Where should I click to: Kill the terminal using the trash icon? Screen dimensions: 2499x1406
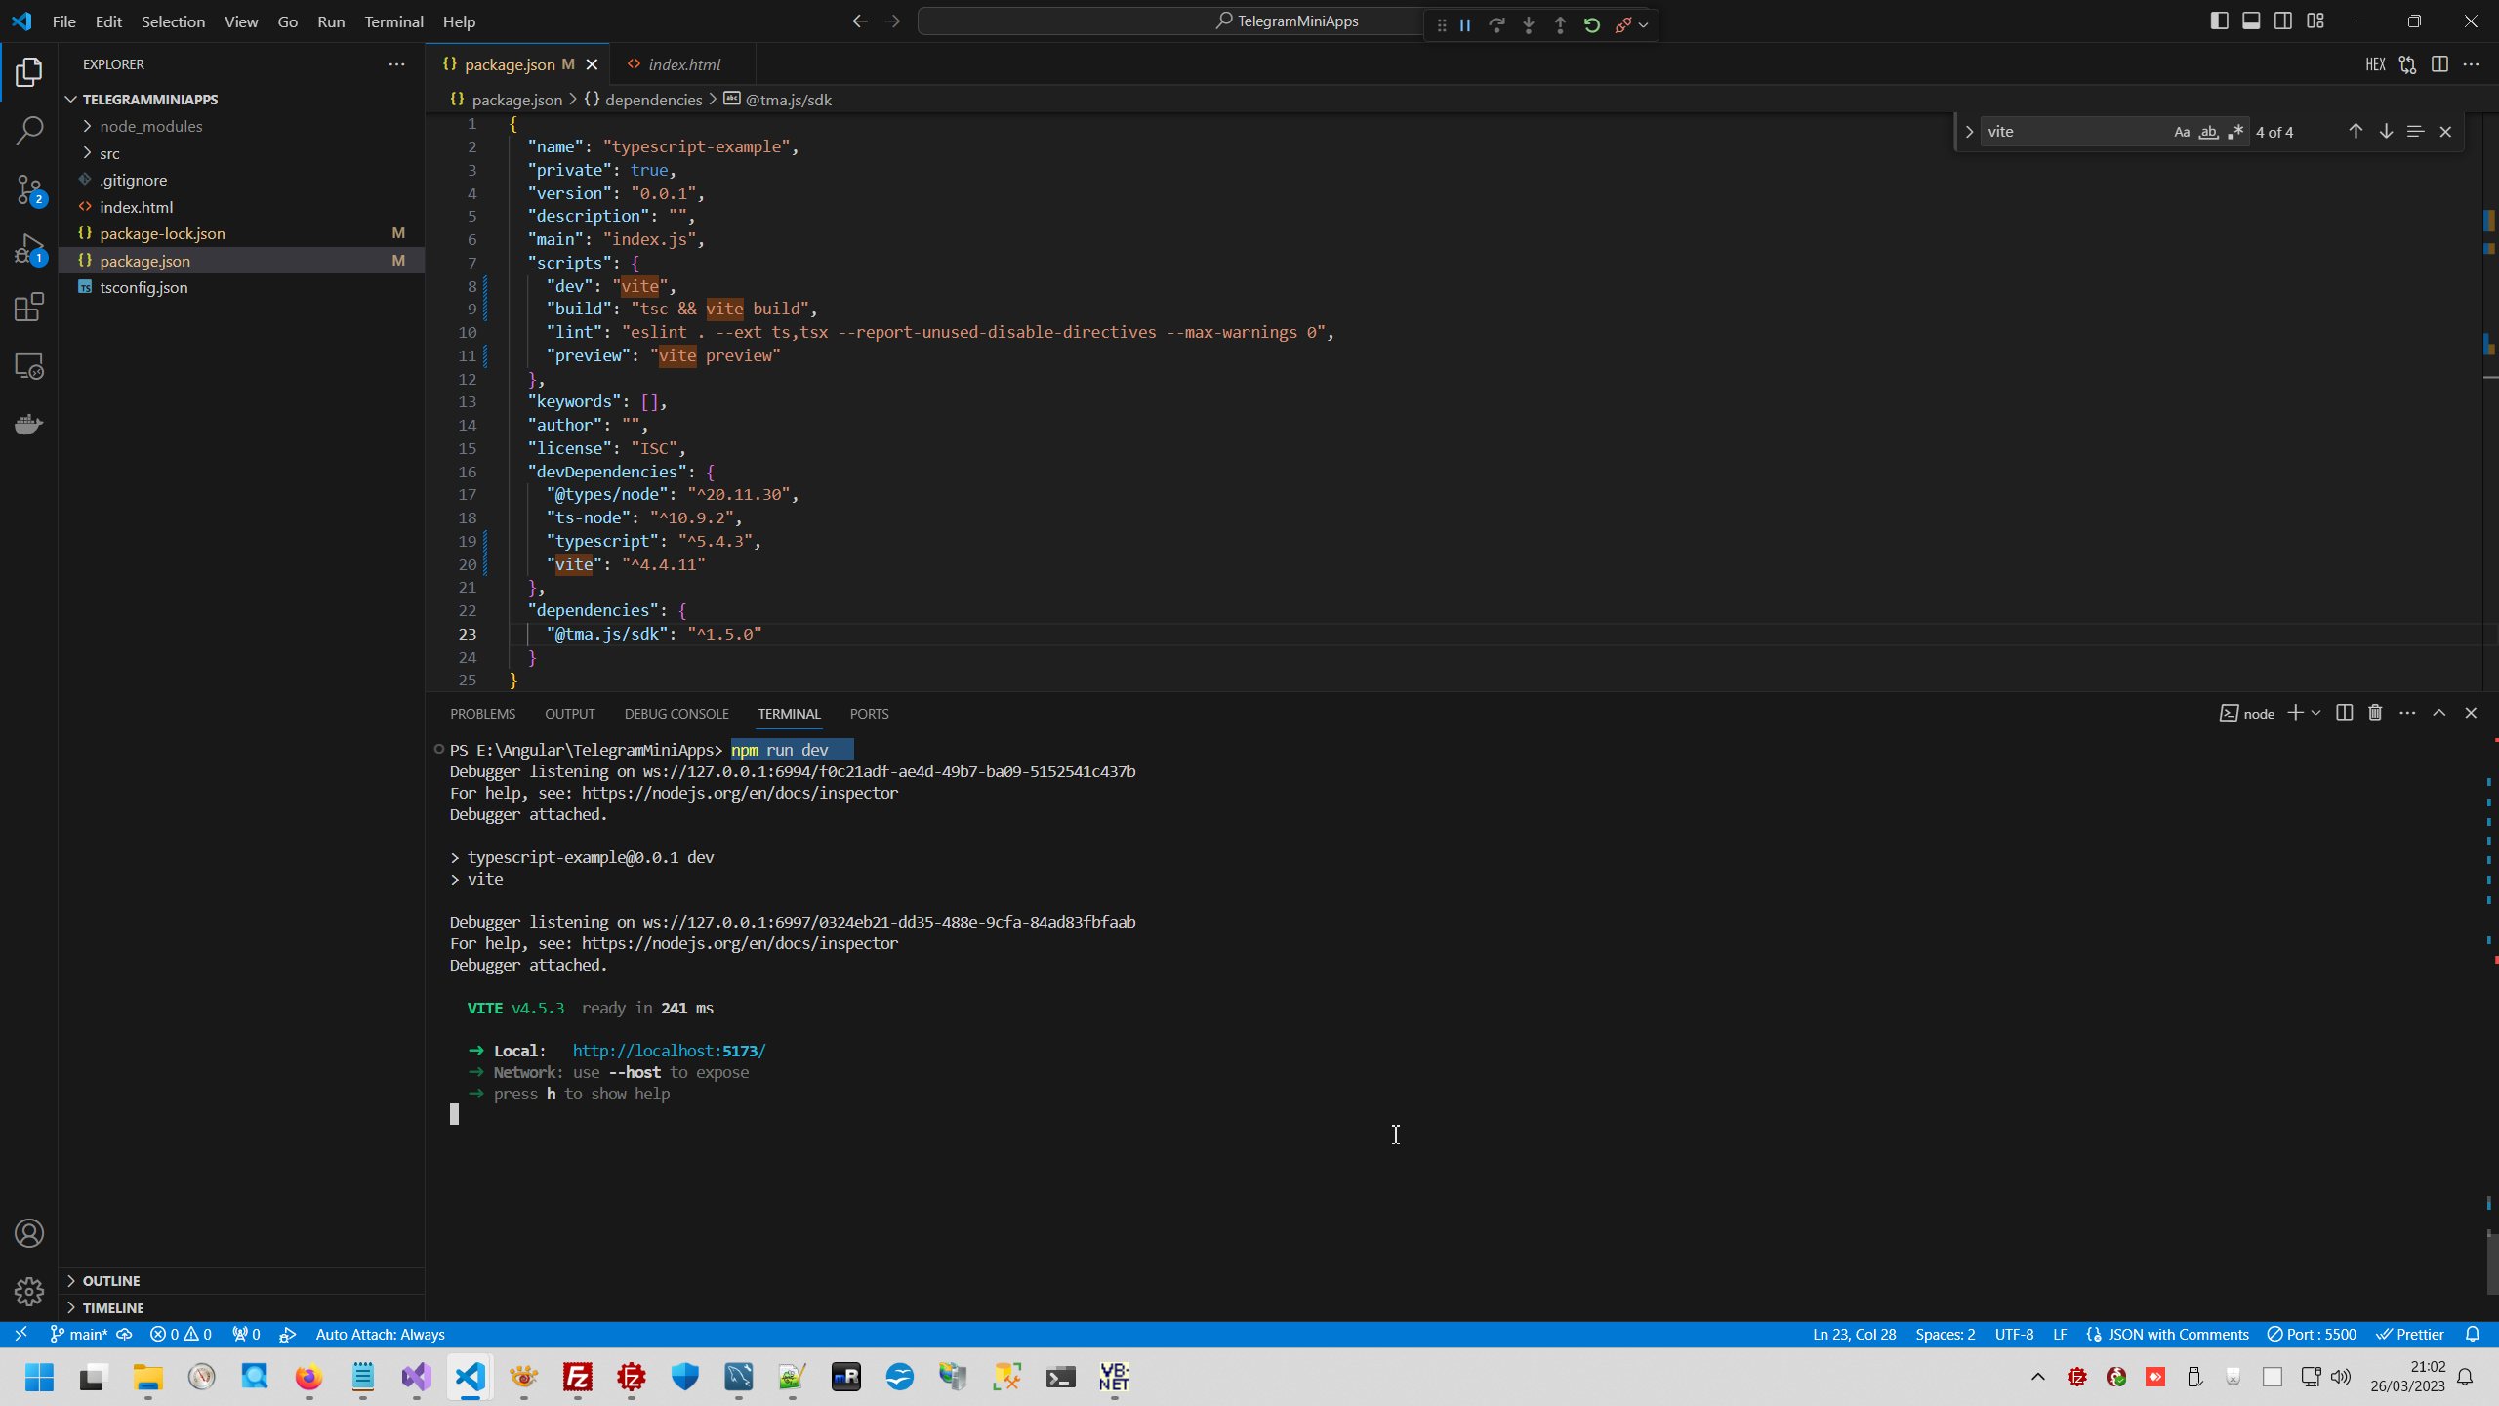(x=2375, y=713)
